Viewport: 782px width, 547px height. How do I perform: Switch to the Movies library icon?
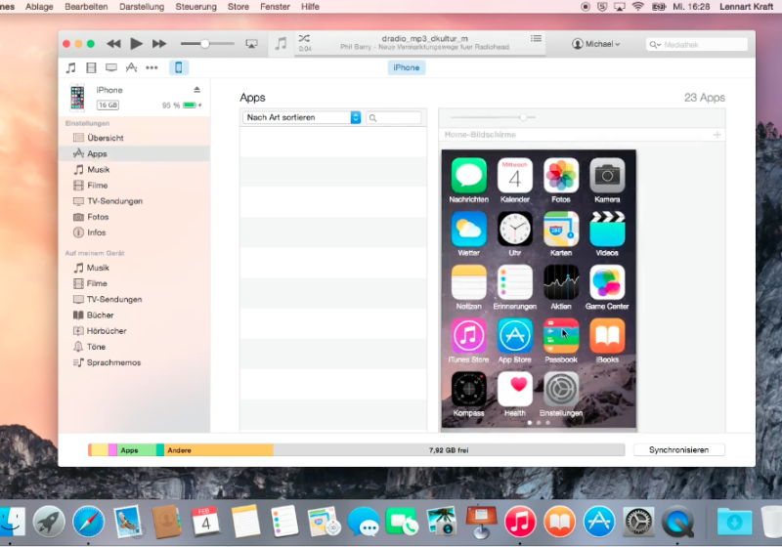point(91,67)
